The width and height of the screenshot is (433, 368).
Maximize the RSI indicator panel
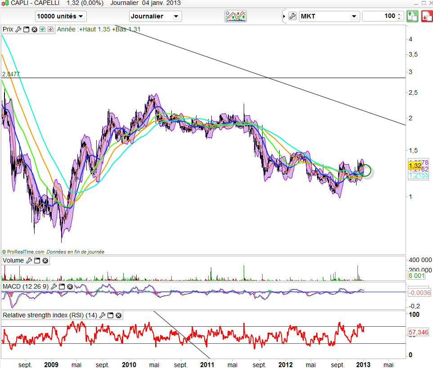coord(110,315)
